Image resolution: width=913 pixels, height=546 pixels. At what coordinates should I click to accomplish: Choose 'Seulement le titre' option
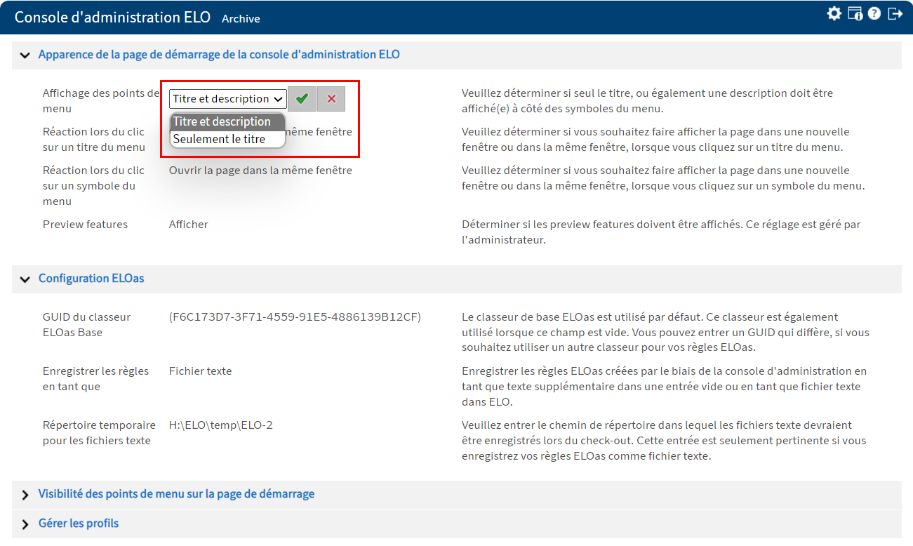click(x=228, y=139)
